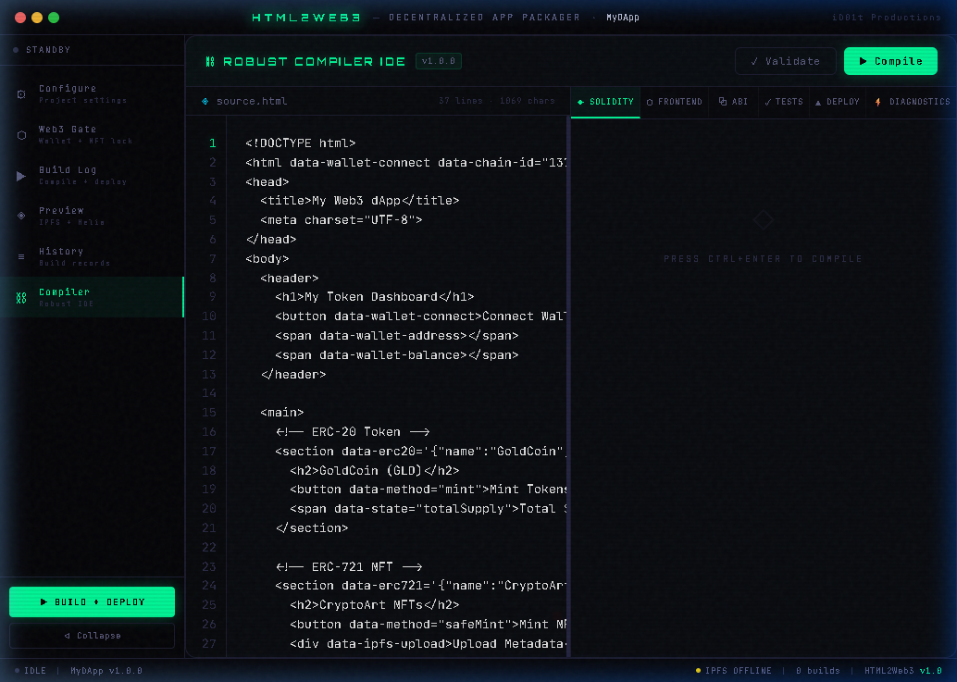The height and width of the screenshot is (682, 957).
Task: Open the Web3 Gate wallet section
Action: (x=92, y=135)
